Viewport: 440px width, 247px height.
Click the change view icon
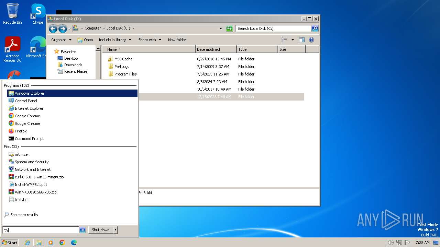[284, 40]
